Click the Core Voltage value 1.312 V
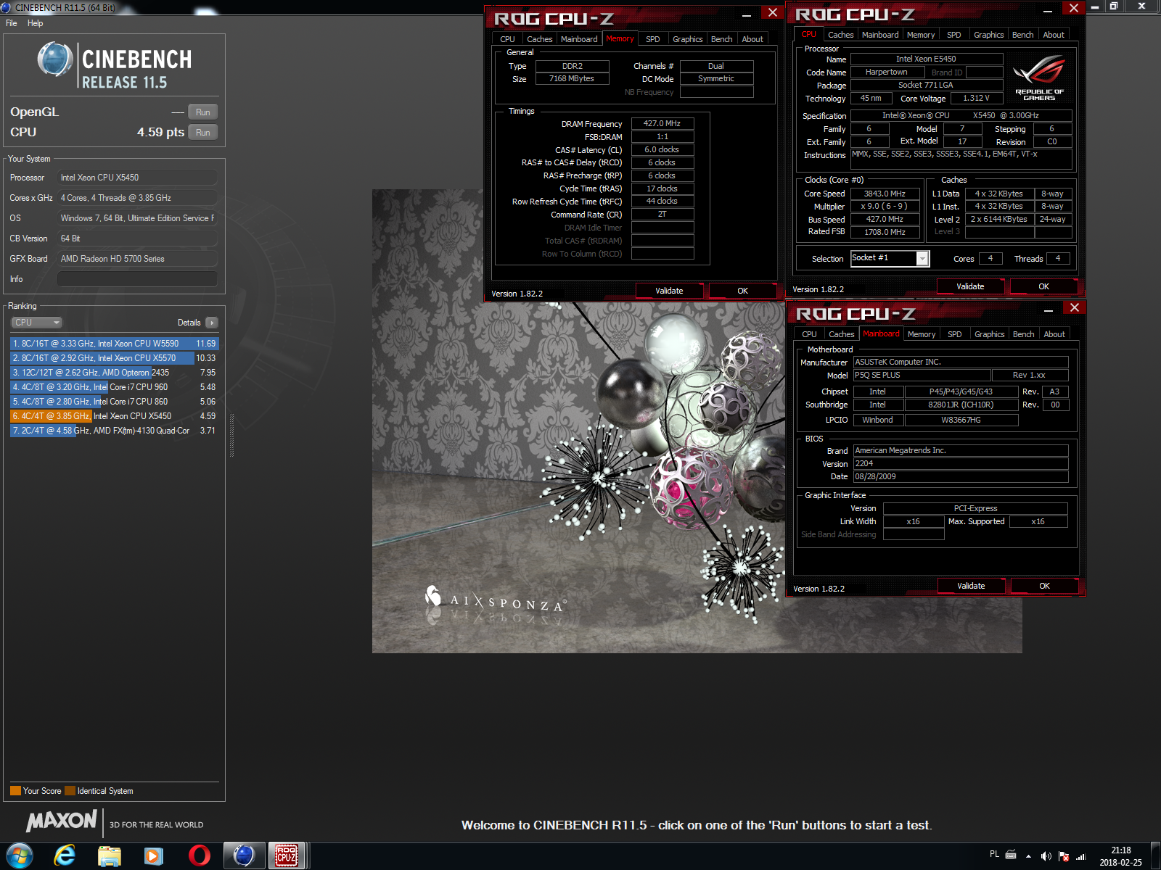This screenshot has height=870, width=1161. (976, 99)
